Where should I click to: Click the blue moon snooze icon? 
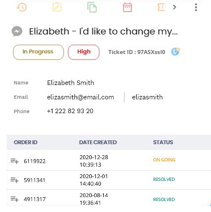click(x=175, y=52)
